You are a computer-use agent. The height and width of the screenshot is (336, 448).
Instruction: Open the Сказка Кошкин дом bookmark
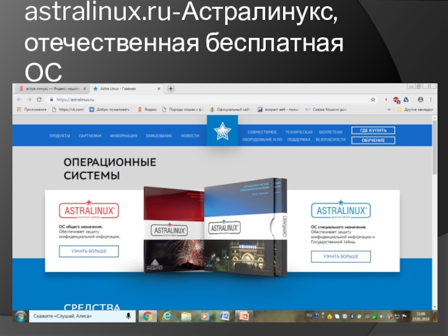pos(326,109)
